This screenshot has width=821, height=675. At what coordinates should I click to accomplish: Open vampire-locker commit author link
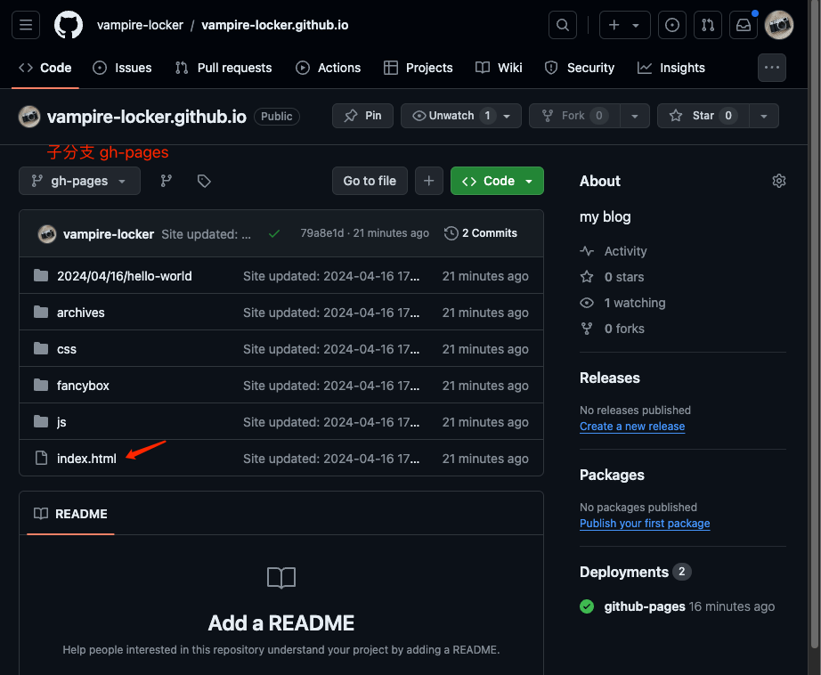109,234
